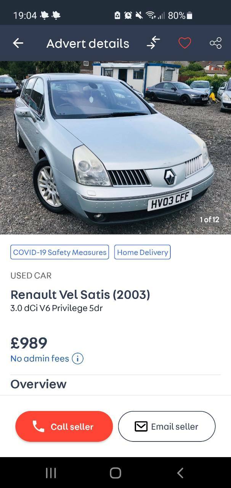The image size is (231, 488).
Task: Open Android recent apps button
Action: coord(51,473)
